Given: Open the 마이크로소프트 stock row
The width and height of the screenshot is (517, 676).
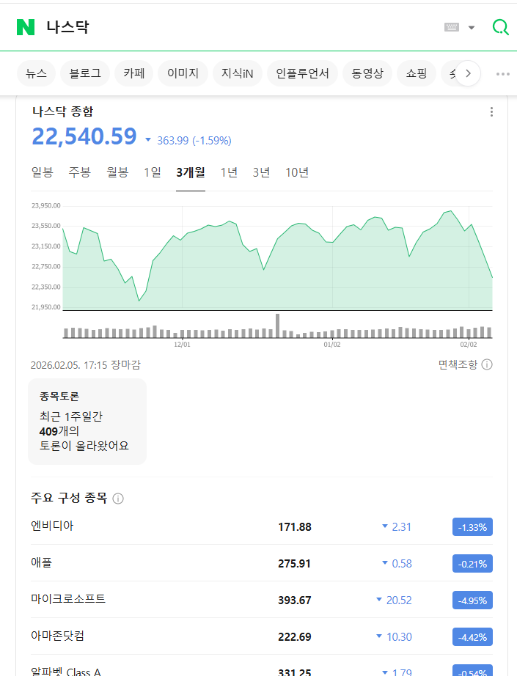Looking at the screenshot, I should (261, 600).
